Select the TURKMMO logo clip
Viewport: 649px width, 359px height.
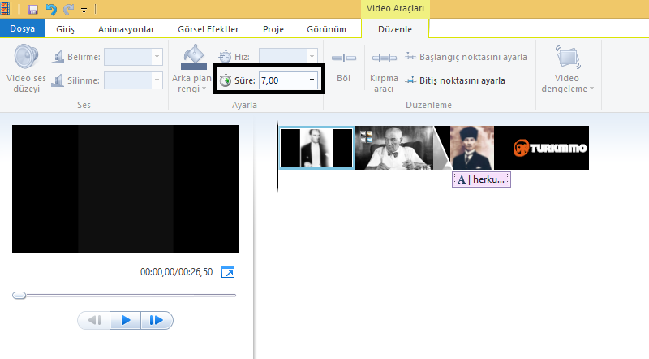tap(541, 148)
